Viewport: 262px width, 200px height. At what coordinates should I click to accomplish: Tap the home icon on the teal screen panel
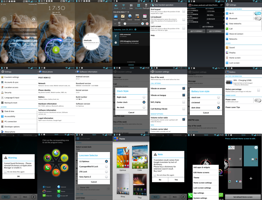[x=256, y=148]
